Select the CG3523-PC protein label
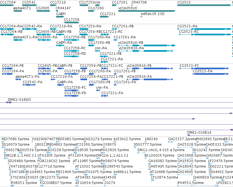233x187 pixels. click(189, 66)
